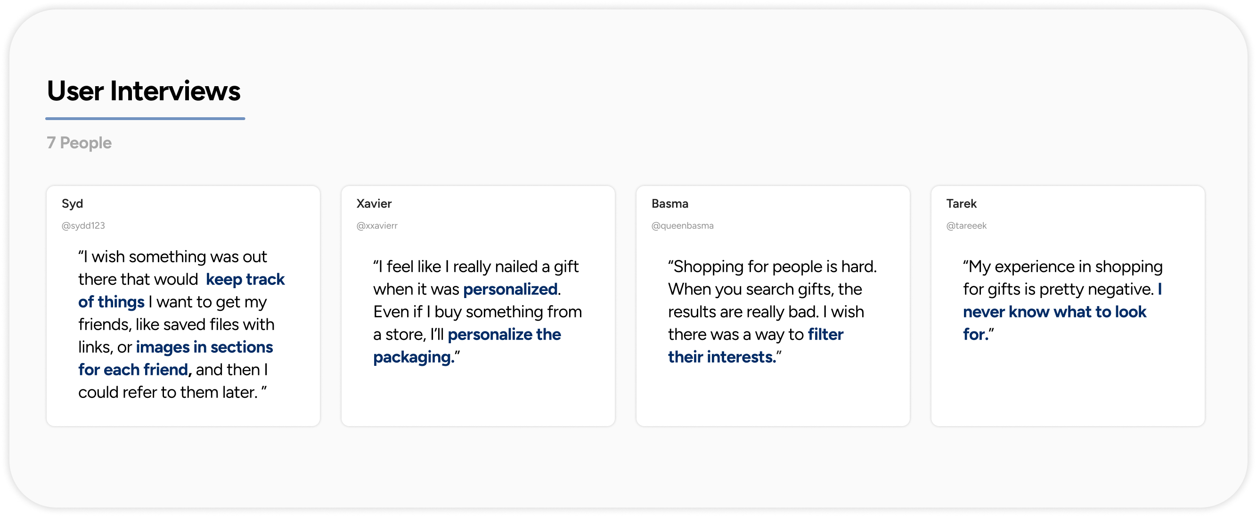Viewport: 1257px width, 517px height.
Task: Click the highlighted "keep track" phrase
Action: point(245,280)
